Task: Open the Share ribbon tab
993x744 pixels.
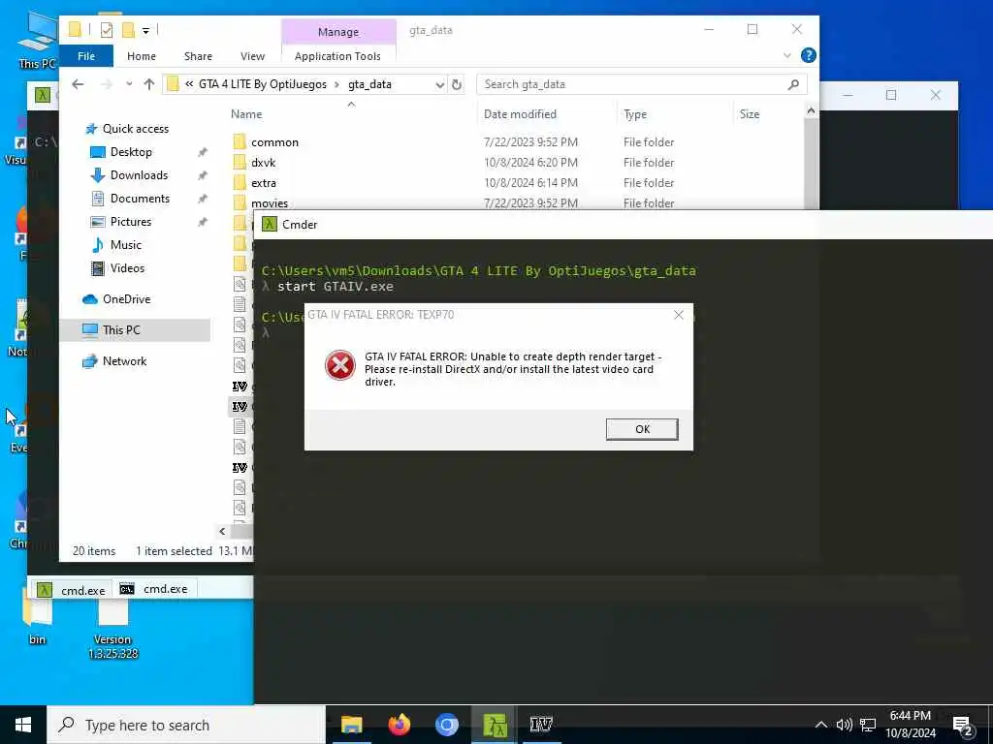Action: click(x=198, y=55)
